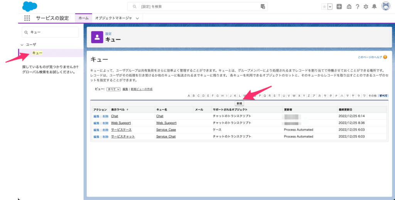Open the Service_Chat queue name link
Image resolution: width=395 pixels, height=200 pixels.
click(x=166, y=136)
